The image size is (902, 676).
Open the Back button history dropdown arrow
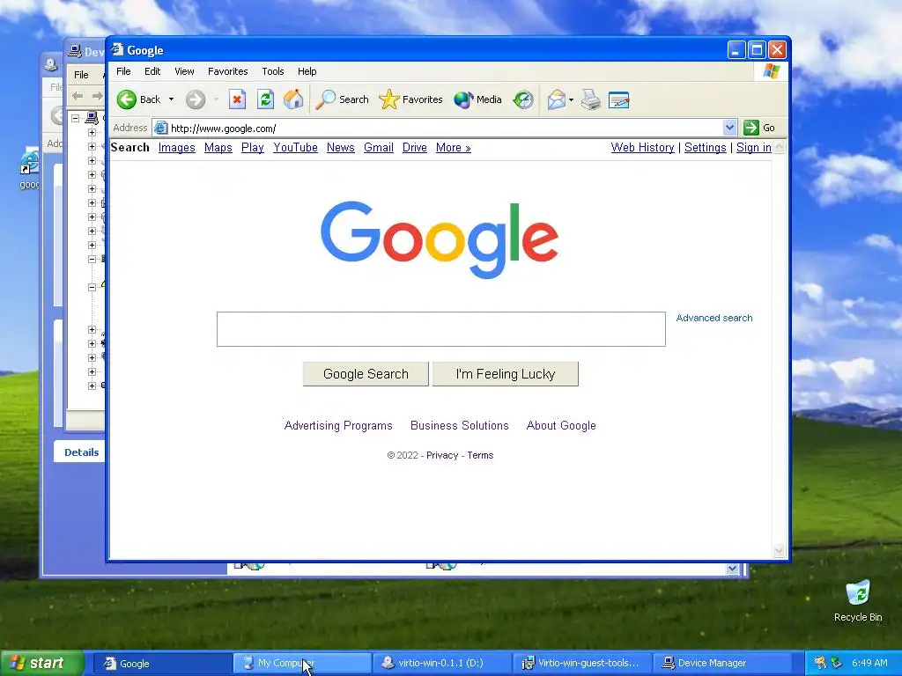coord(171,99)
